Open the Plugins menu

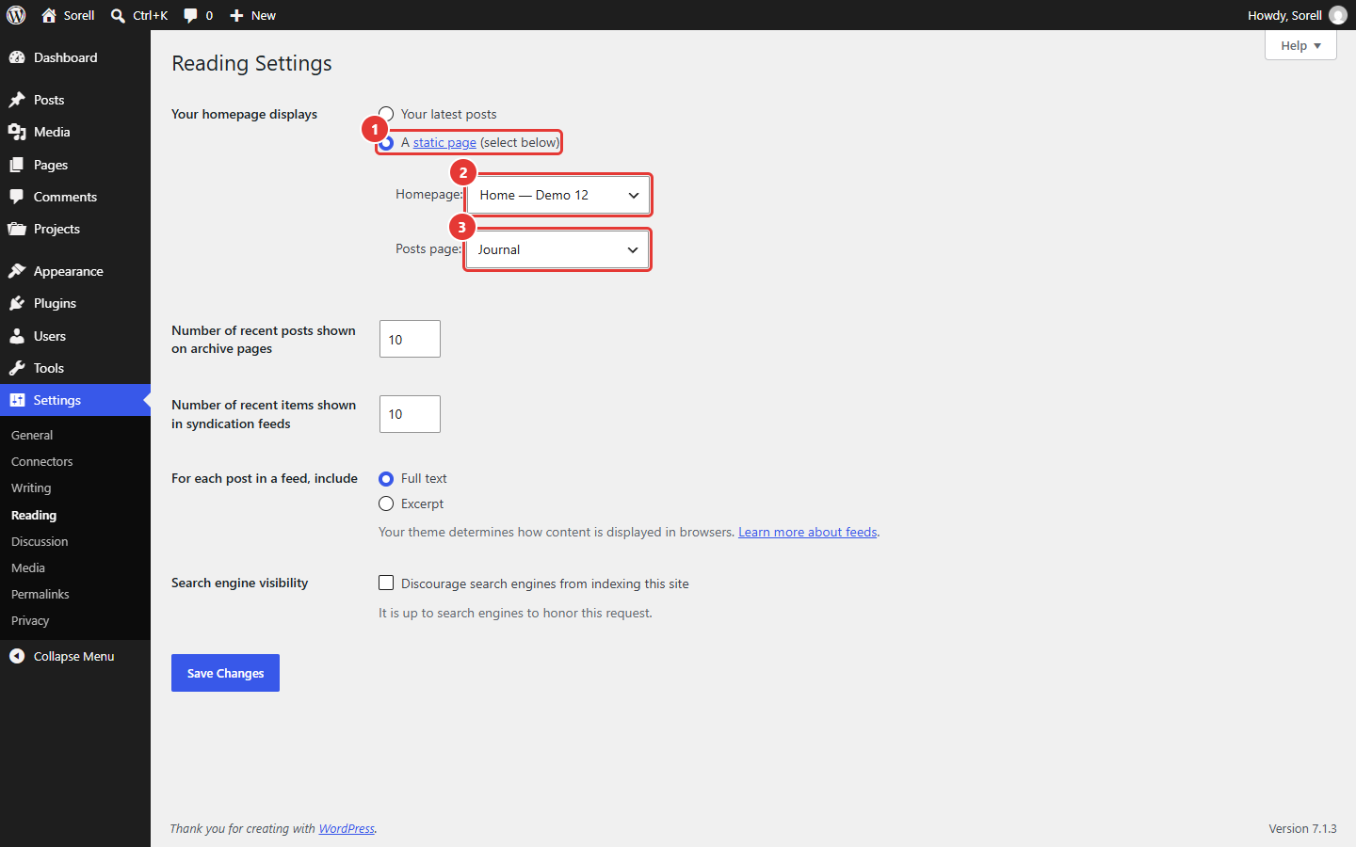click(x=75, y=303)
